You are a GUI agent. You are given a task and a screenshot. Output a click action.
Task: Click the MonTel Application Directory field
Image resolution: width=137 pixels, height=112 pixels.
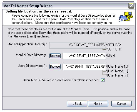pyautogui.click(x=78, y=45)
